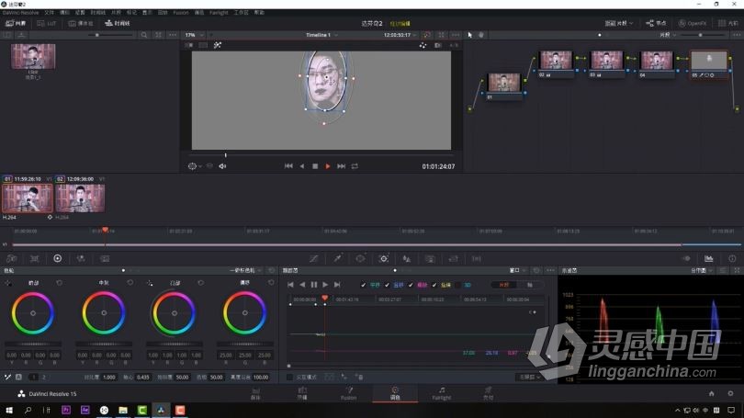Viewport: 744px width, 418px height.
Task: Toggle the Rotate tracking checkbox
Action: [x=434, y=285]
